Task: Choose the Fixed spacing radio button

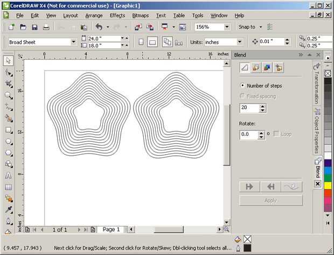Action: pos(242,96)
